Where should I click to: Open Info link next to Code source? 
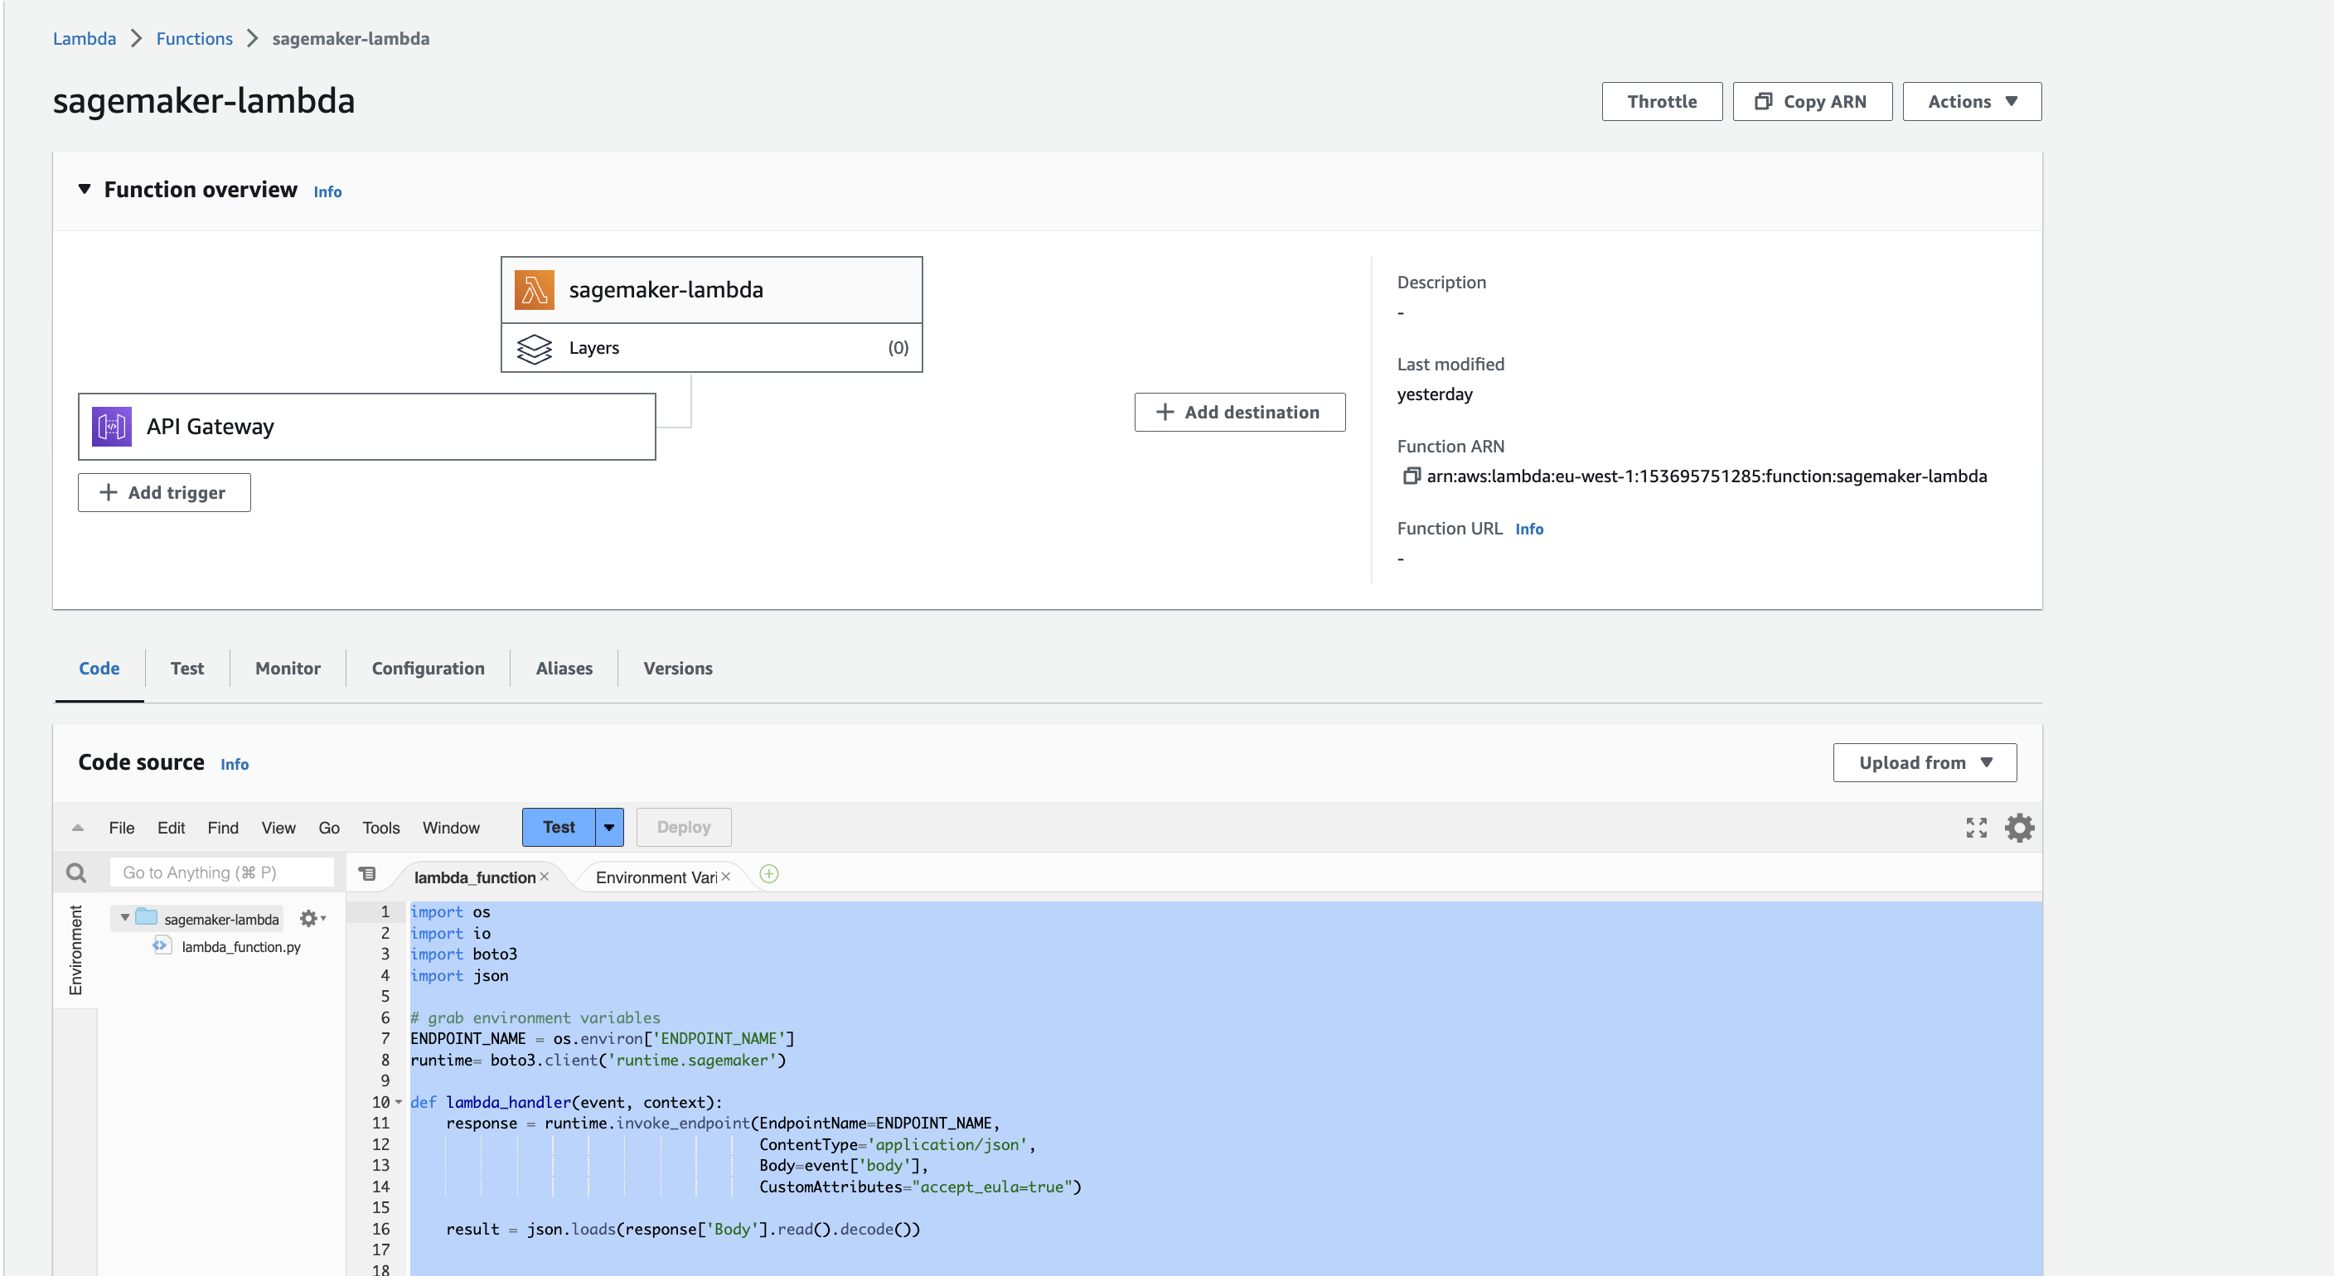(x=235, y=764)
